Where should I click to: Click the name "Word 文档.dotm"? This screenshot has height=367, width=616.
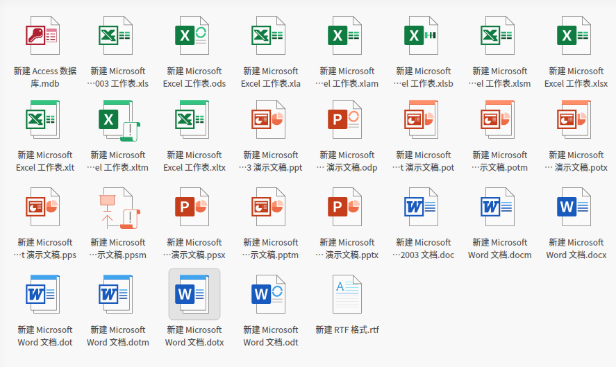(x=118, y=343)
